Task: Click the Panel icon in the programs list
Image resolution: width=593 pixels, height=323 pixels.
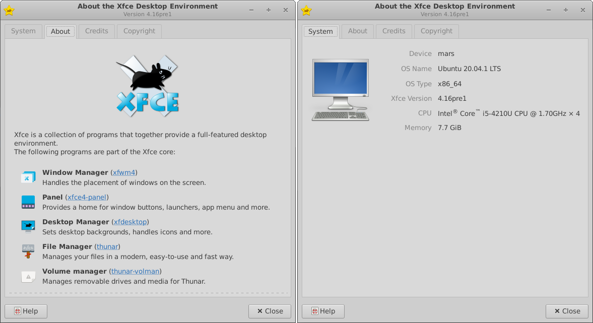Action: [x=28, y=202]
